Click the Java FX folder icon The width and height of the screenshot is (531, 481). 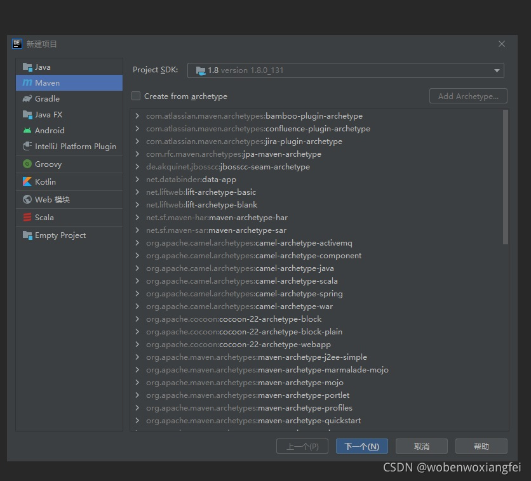(x=27, y=114)
